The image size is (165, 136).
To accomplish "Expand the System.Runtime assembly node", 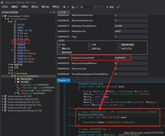I will click(x=2, y=96).
